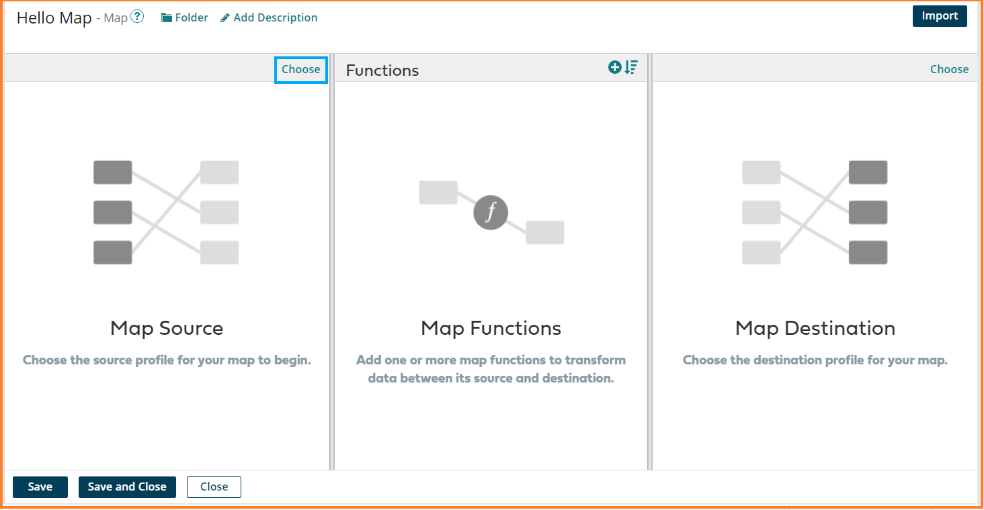Click the Map Source diagram illustration
This screenshot has height=510, width=984.
point(166,212)
